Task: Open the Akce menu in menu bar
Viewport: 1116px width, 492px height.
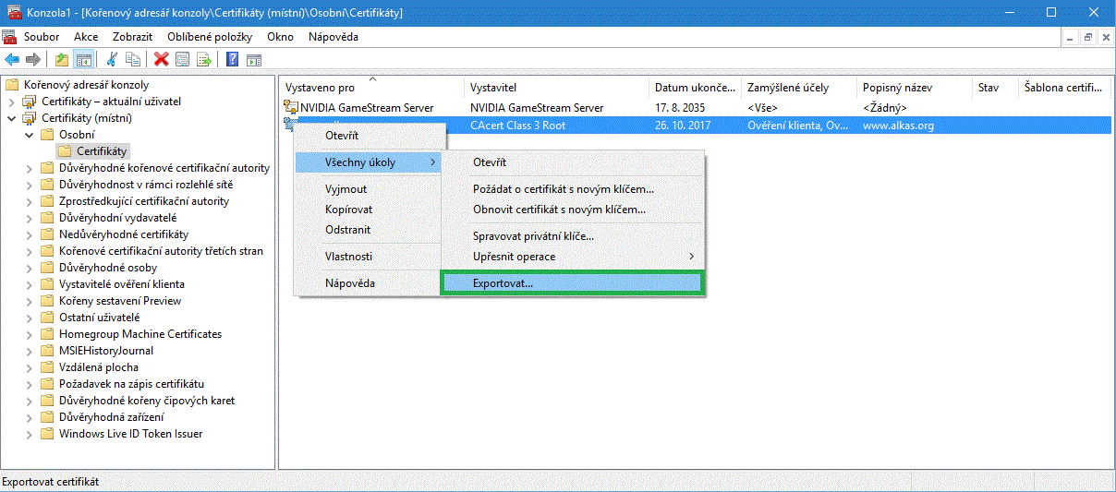Action: click(86, 37)
